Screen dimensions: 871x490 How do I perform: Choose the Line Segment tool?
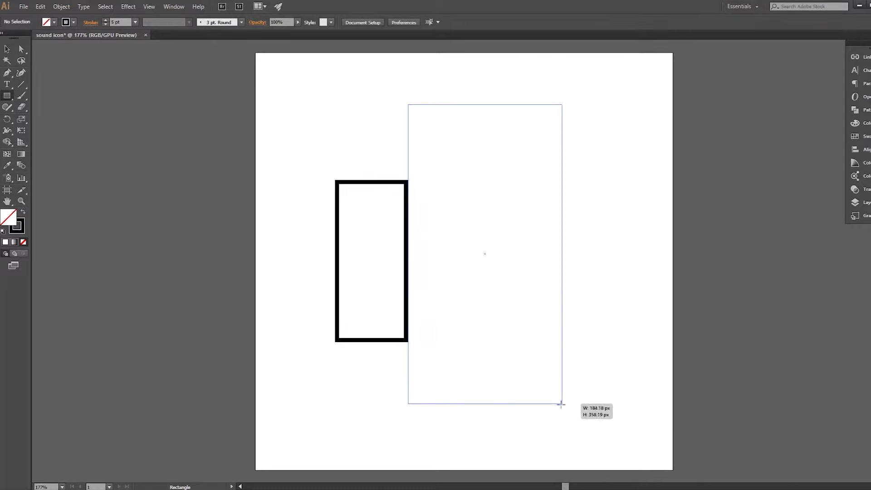[x=21, y=84]
